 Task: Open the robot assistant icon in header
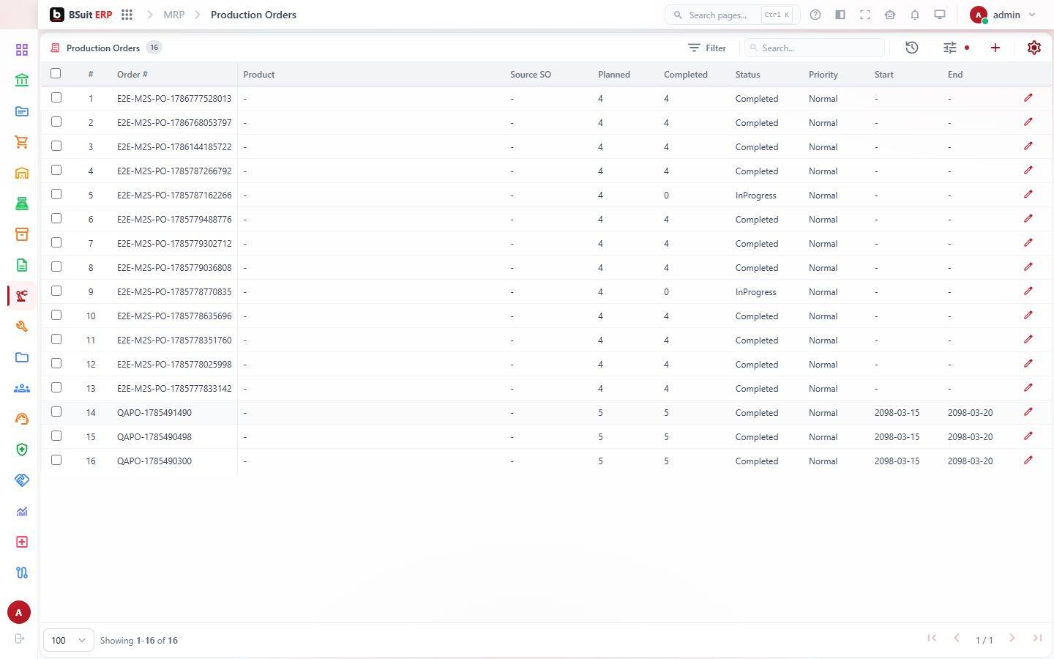point(890,15)
